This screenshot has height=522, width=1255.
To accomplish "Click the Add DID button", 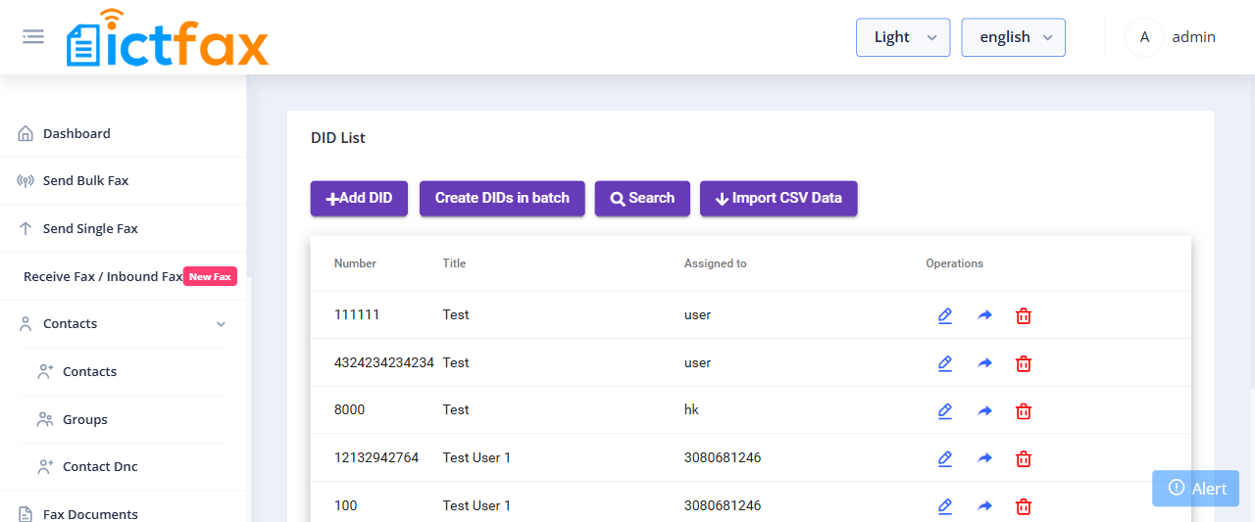I will click(359, 198).
